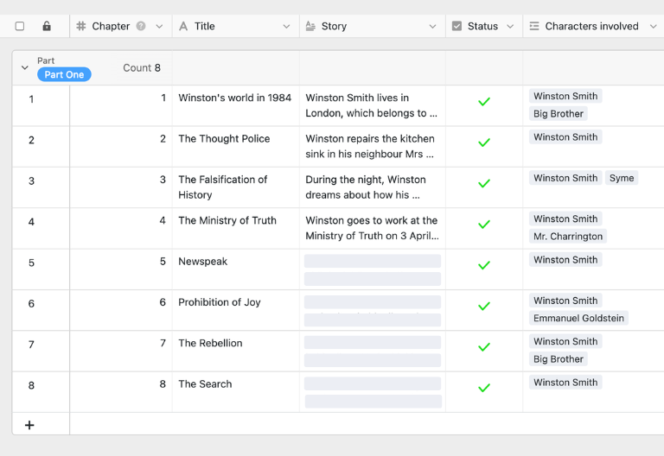Toggle the Status checkmark for Winston's world in 1984

pyautogui.click(x=484, y=102)
